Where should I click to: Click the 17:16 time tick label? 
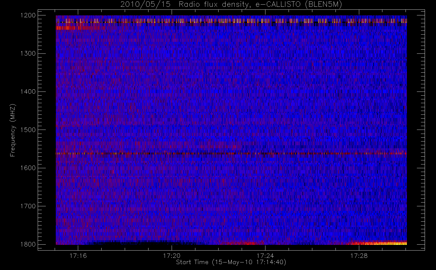(78, 256)
